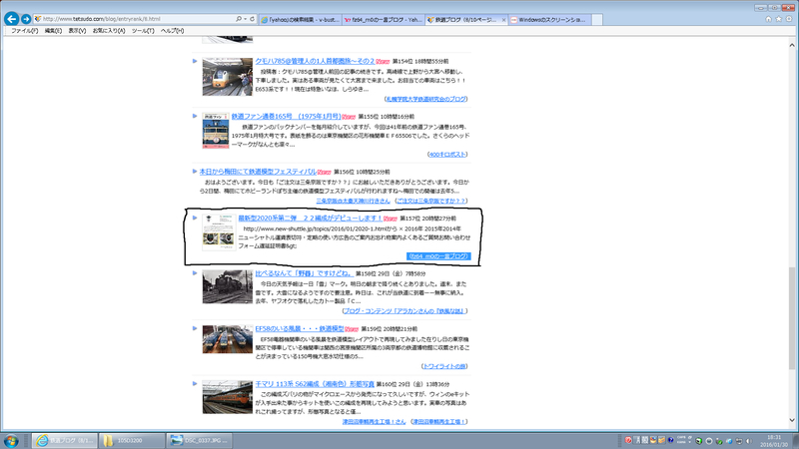The width and height of the screenshot is (799, 449).
Task: Open the 編集(E) menu
Action: tap(53, 31)
